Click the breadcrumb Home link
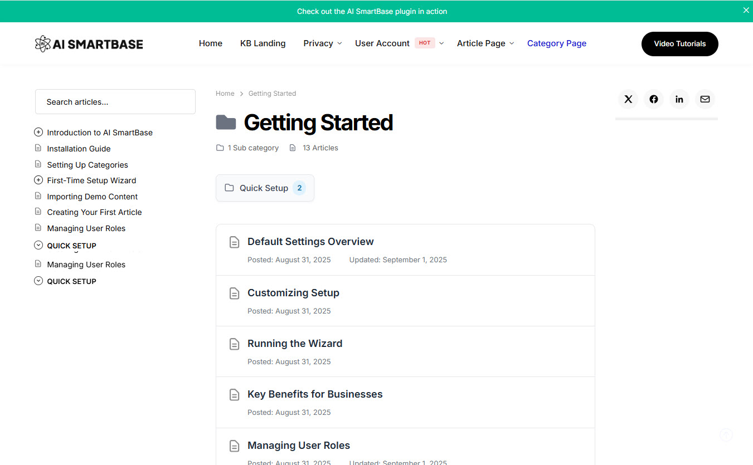The width and height of the screenshot is (753, 465). coord(225,94)
